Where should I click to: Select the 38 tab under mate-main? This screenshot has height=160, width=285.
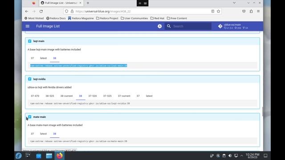pyautogui.click(x=54, y=134)
